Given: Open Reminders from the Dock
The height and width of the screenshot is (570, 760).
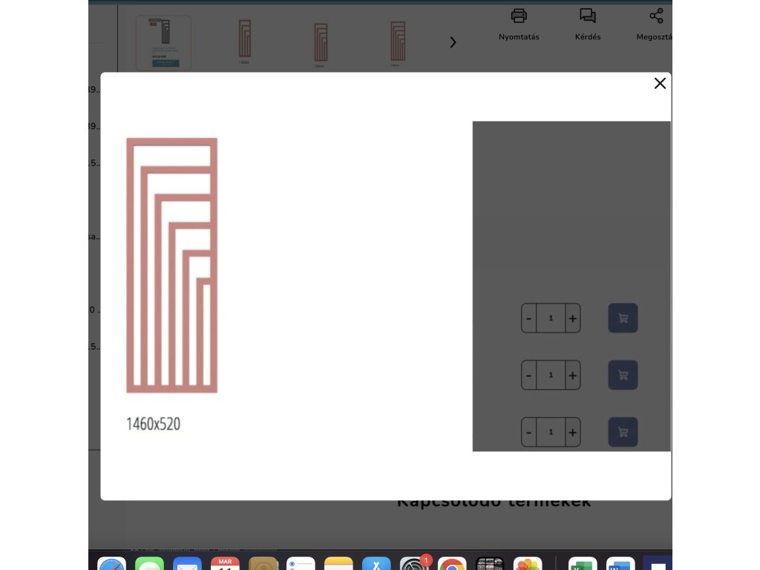Looking at the screenshot, I should click(x=301, y=564).
